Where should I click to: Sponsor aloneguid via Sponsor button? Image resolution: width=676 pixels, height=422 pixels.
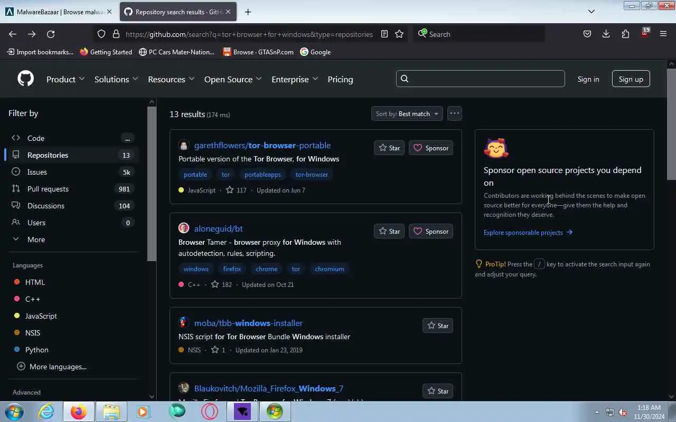click(431, 231)
